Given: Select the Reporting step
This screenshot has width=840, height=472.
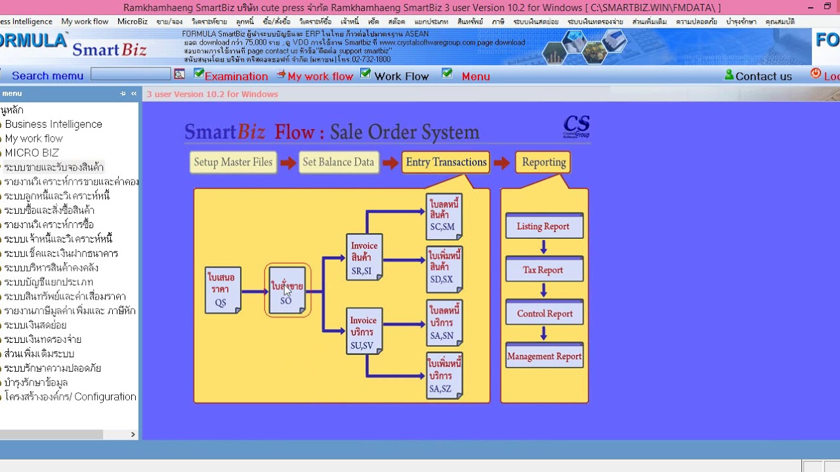Looking at the screenshot, I should click(544, 162).
